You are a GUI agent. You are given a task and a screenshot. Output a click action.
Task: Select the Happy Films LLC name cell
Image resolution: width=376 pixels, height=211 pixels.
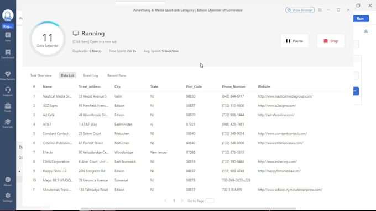point(55,171)
